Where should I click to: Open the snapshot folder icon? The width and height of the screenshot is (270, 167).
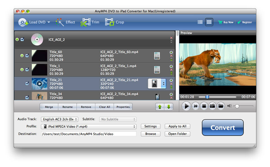(221, 106)
